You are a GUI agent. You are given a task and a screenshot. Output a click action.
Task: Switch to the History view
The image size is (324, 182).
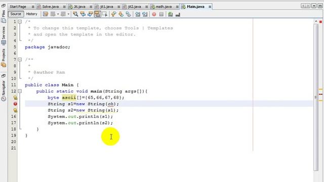pyautogui.click(x=31, y=14)
